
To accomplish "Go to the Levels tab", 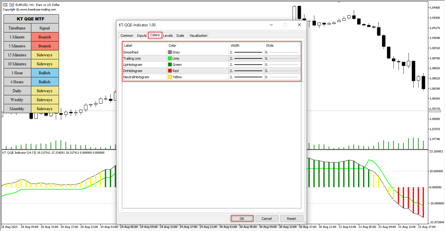I will click(x=168, y=36).
